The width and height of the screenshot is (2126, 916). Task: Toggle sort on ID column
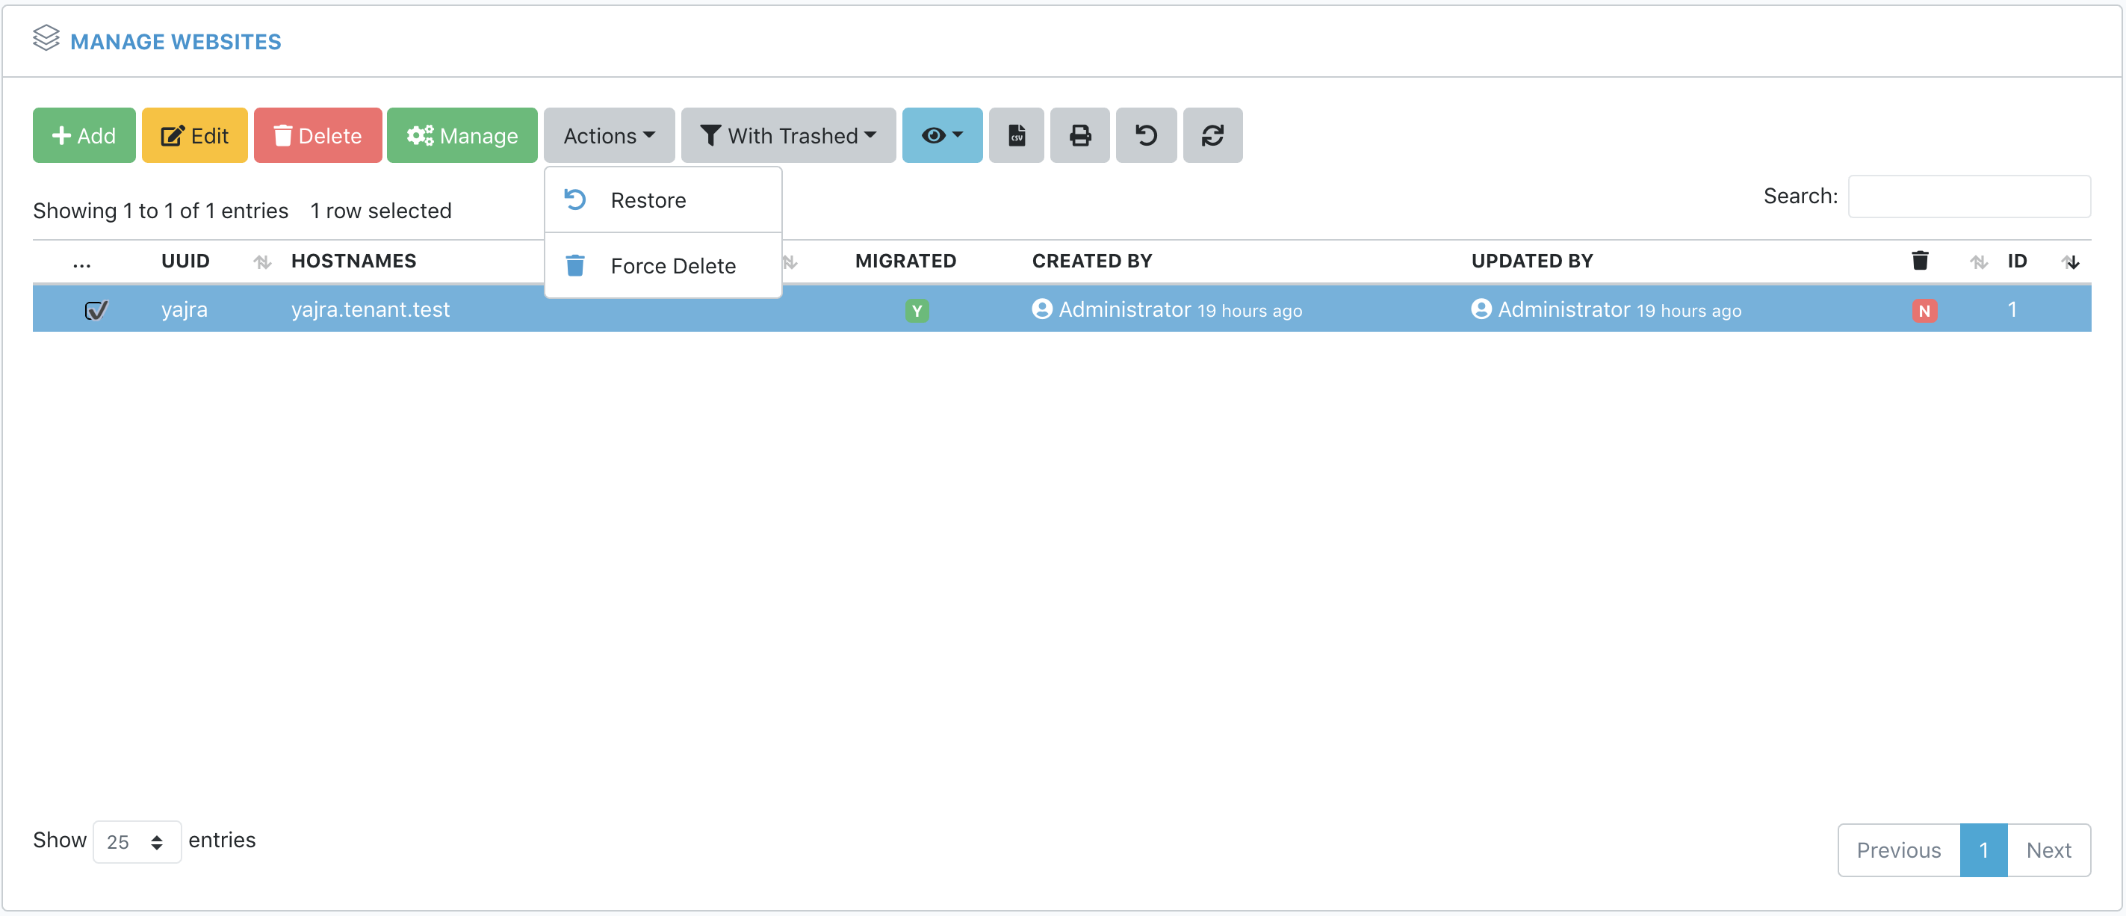pyautogui.click(x=2017, y=261)
